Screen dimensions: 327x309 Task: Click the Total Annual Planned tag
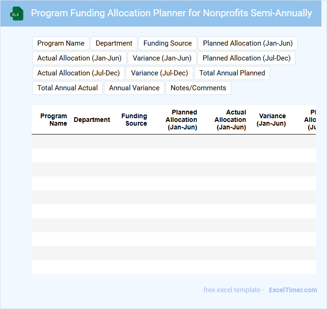[232, 73]
